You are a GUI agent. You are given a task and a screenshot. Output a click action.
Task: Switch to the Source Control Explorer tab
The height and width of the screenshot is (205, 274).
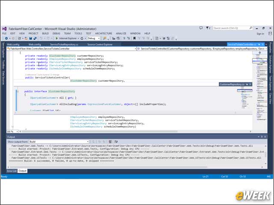click(100, 44)
